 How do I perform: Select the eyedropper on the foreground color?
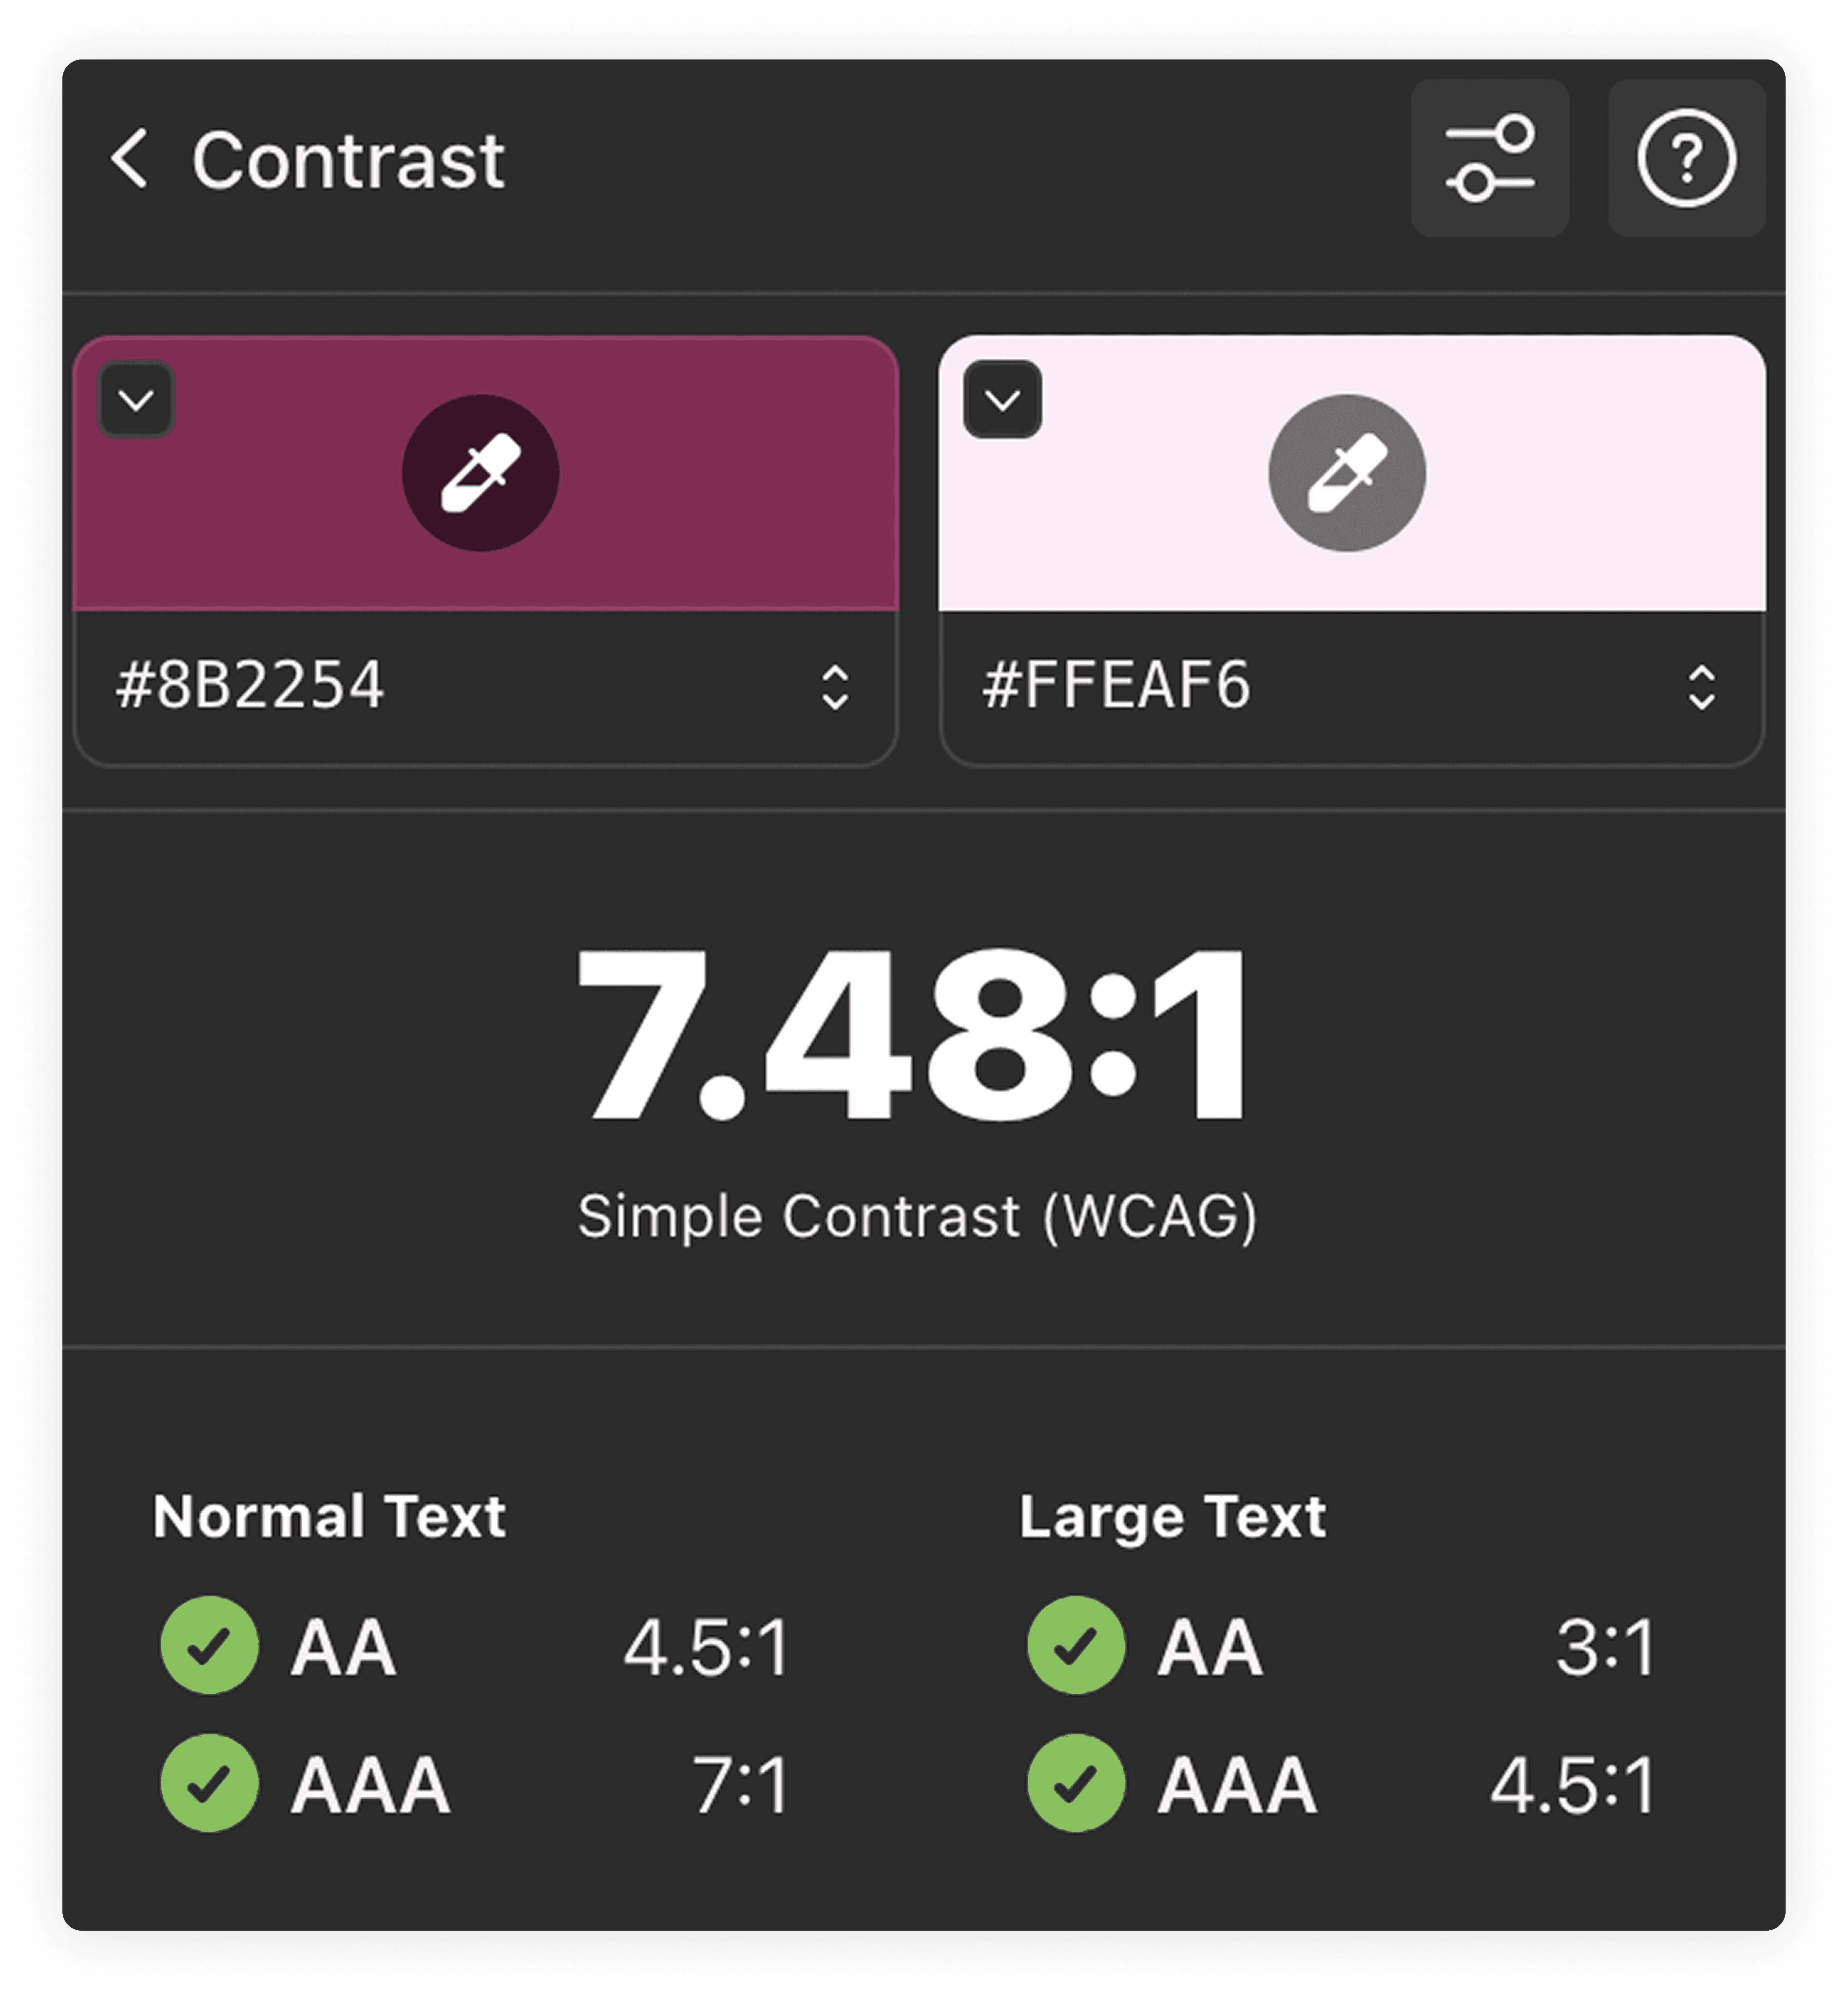(481, 473)
